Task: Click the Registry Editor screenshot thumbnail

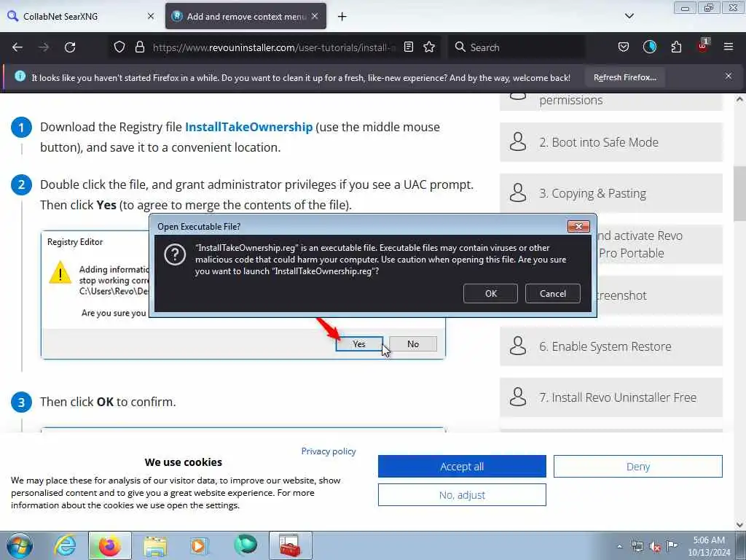Action: point(243,295)
